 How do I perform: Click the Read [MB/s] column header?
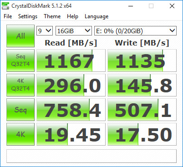[71, 43]
